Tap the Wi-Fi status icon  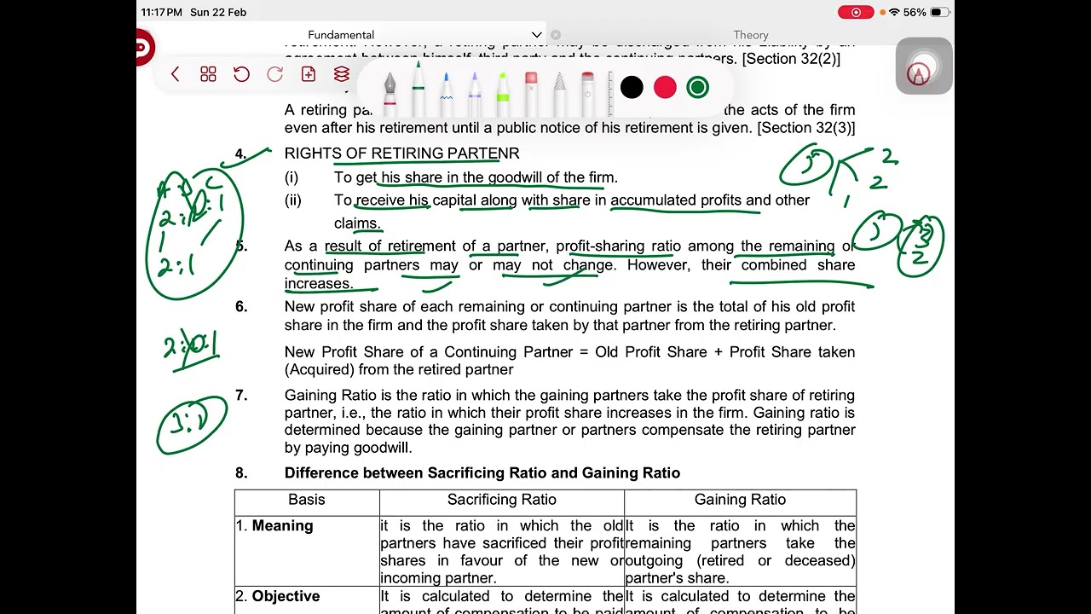(894, 12)
